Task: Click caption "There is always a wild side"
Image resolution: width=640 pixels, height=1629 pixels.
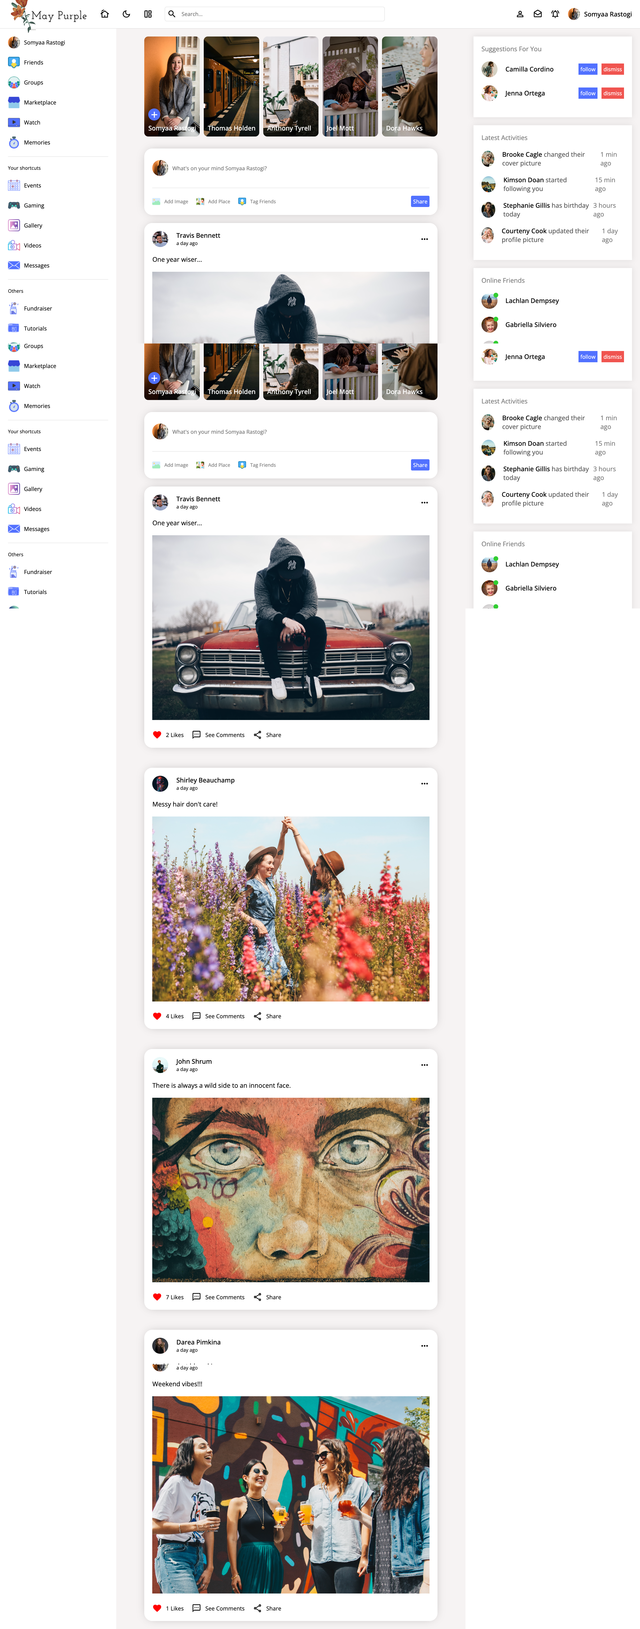Action: point(221,1085)
